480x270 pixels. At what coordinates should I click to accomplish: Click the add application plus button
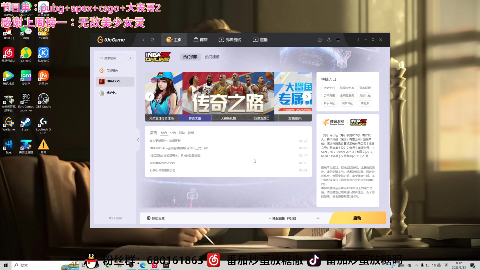[x=130, y=58]
